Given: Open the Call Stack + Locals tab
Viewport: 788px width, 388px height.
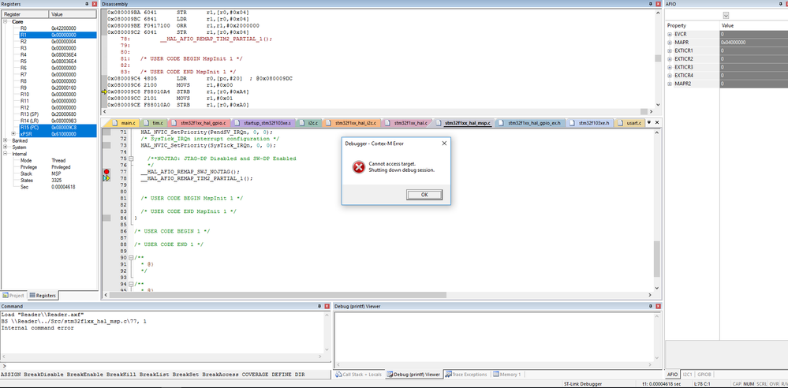Looking at the screenshot, I should tap(358, 375).
